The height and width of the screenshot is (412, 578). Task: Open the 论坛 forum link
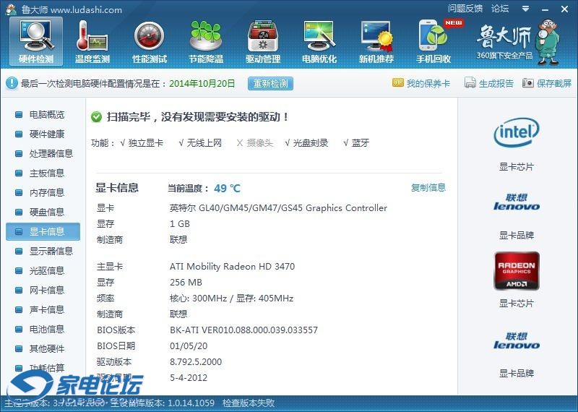[500, 9]
